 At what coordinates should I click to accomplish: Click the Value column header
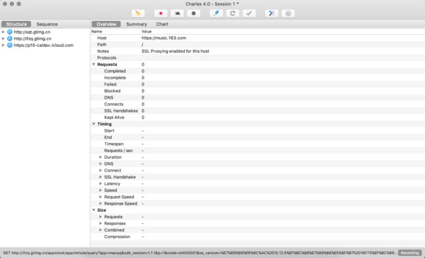pyautogui.click(x=146, y=31)
